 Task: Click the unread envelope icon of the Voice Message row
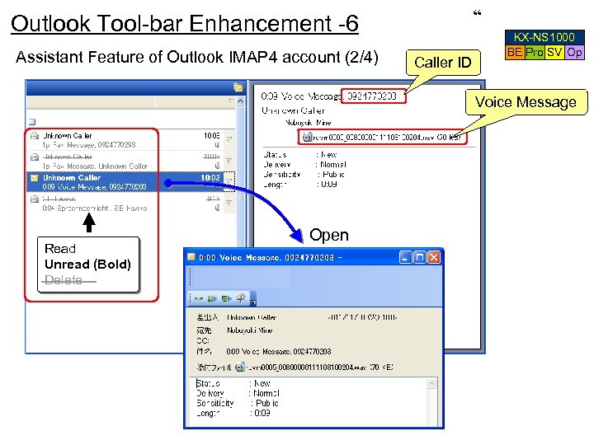(35, 178)
